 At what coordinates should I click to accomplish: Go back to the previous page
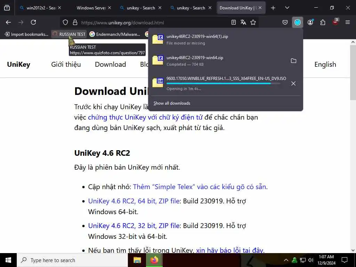point(8,22)
